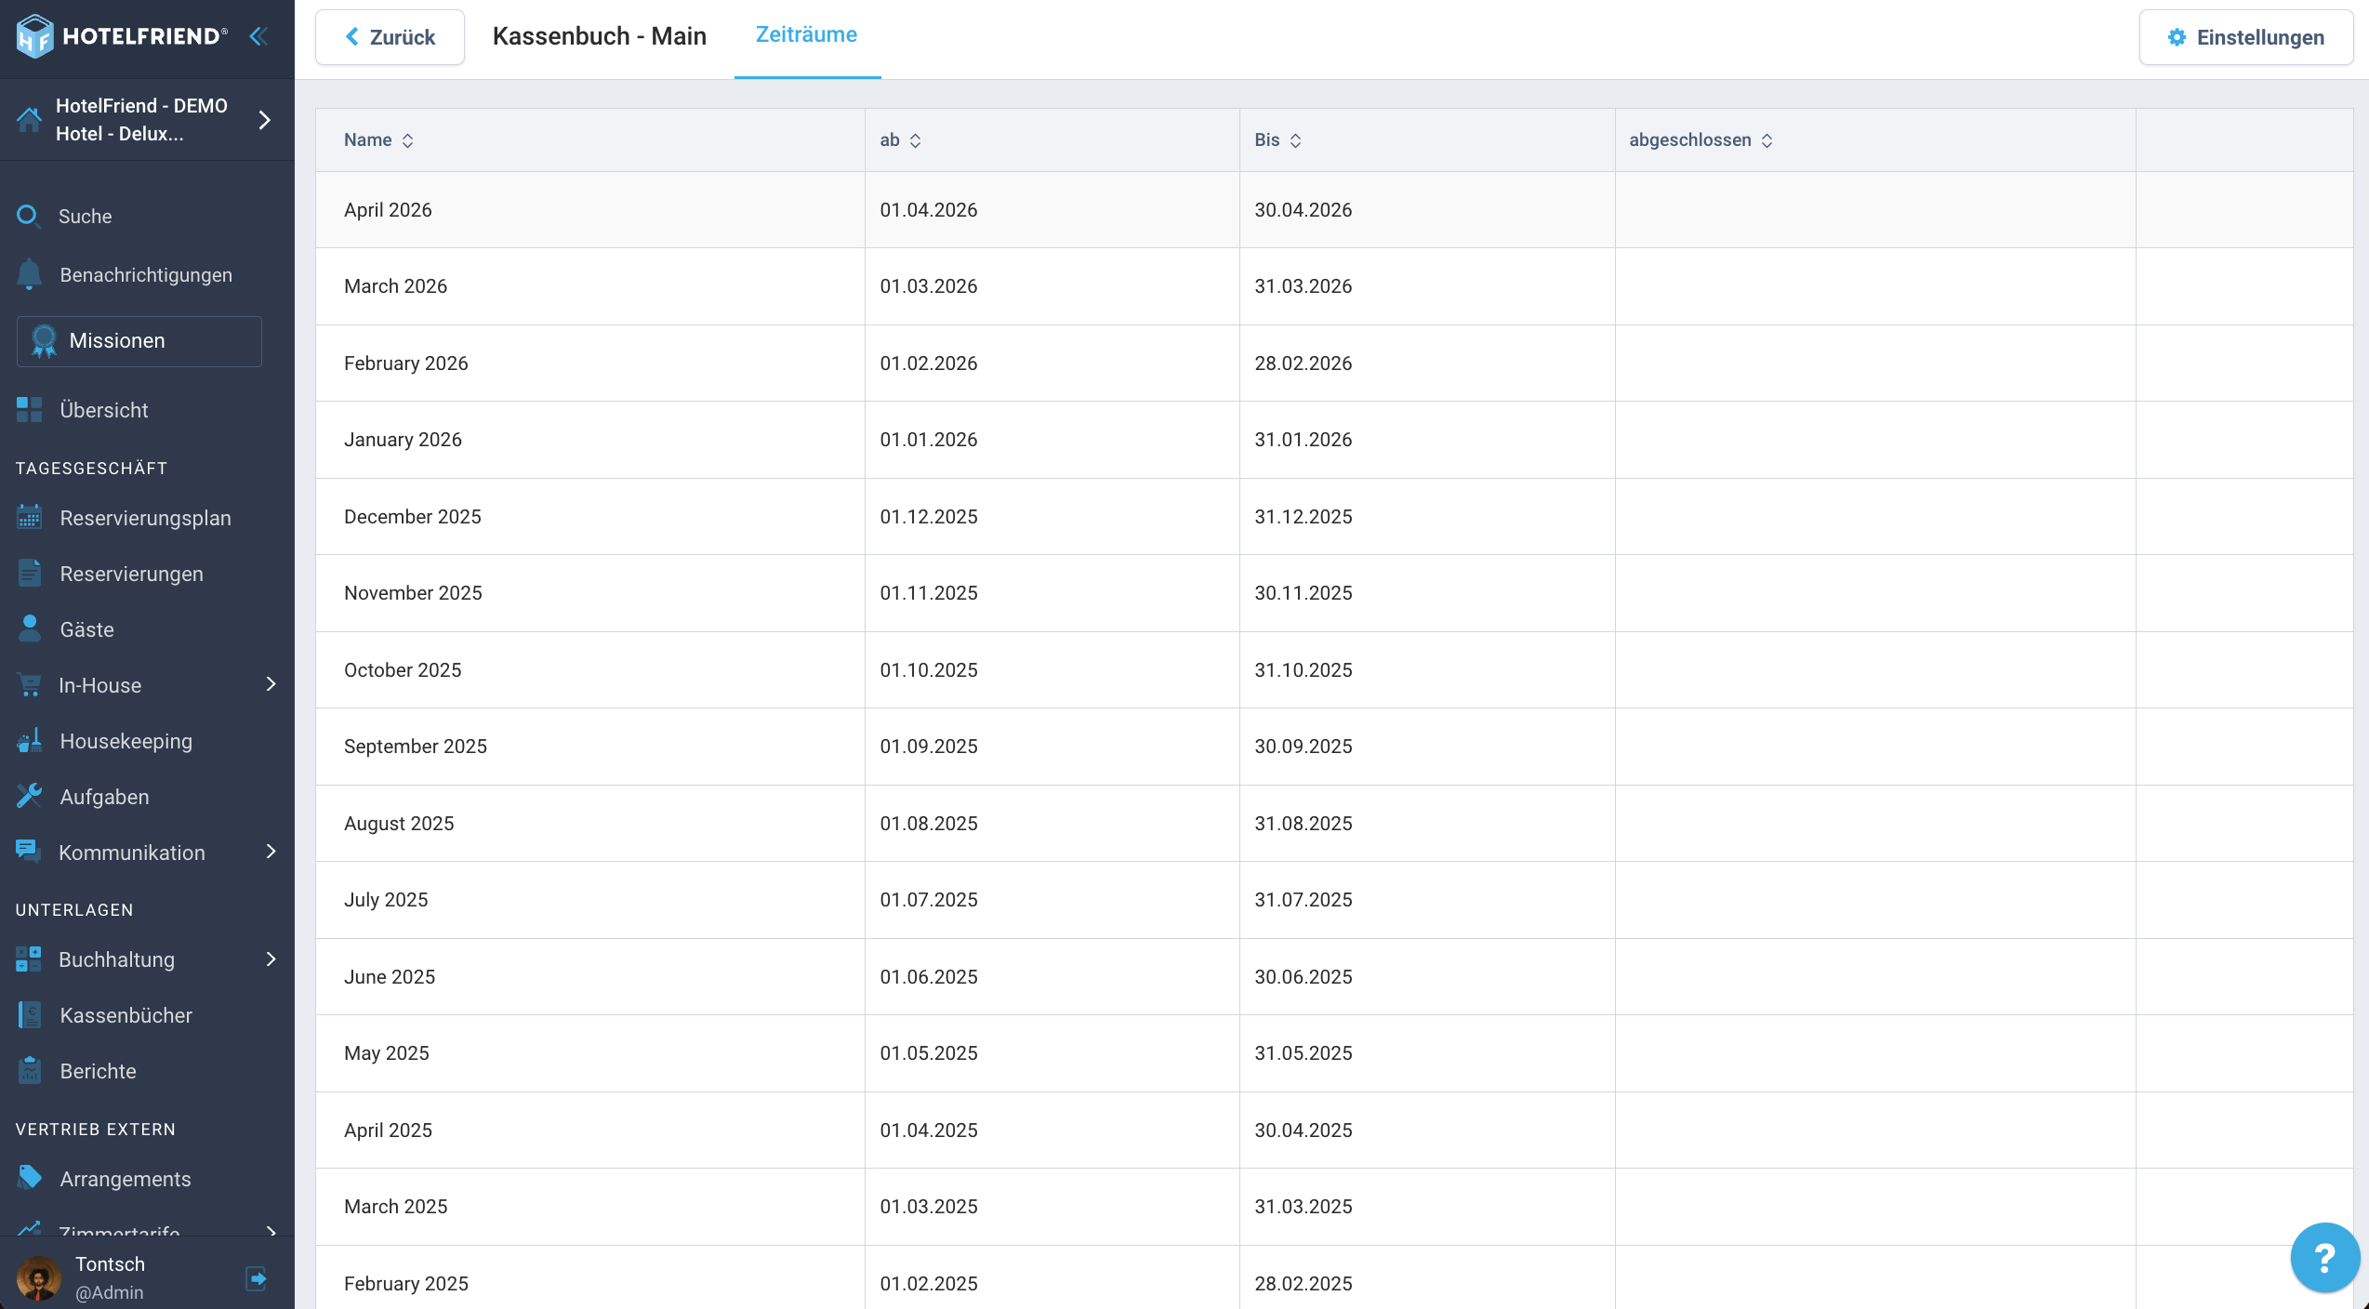
Task: Open Einstellungen button
Action: pos(2246,37)
